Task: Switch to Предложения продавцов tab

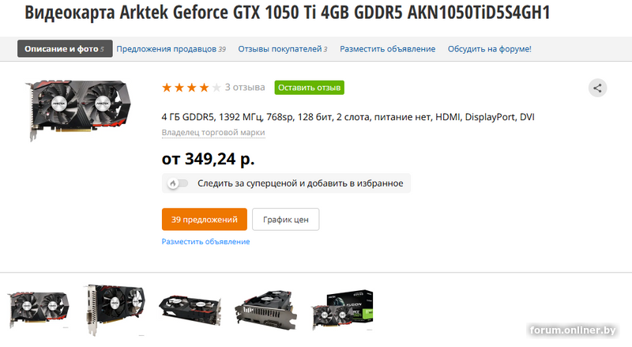Action: point(171,49)
